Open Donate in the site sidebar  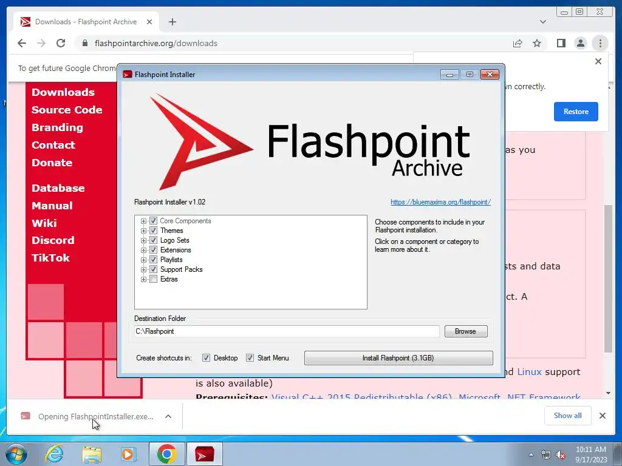click(52, 163)
